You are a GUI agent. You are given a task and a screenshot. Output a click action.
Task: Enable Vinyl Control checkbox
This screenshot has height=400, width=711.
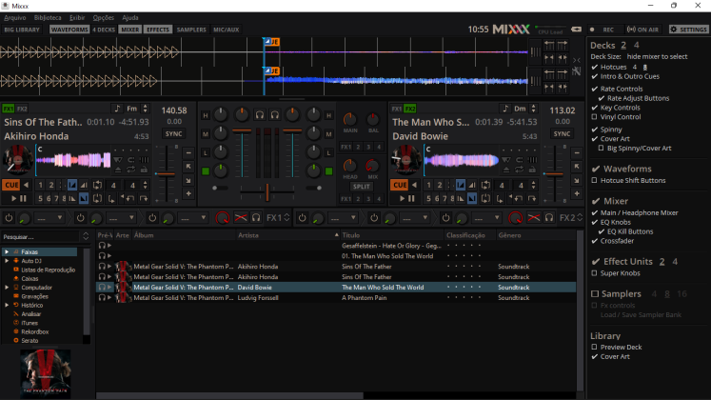[x=595, y=117]
